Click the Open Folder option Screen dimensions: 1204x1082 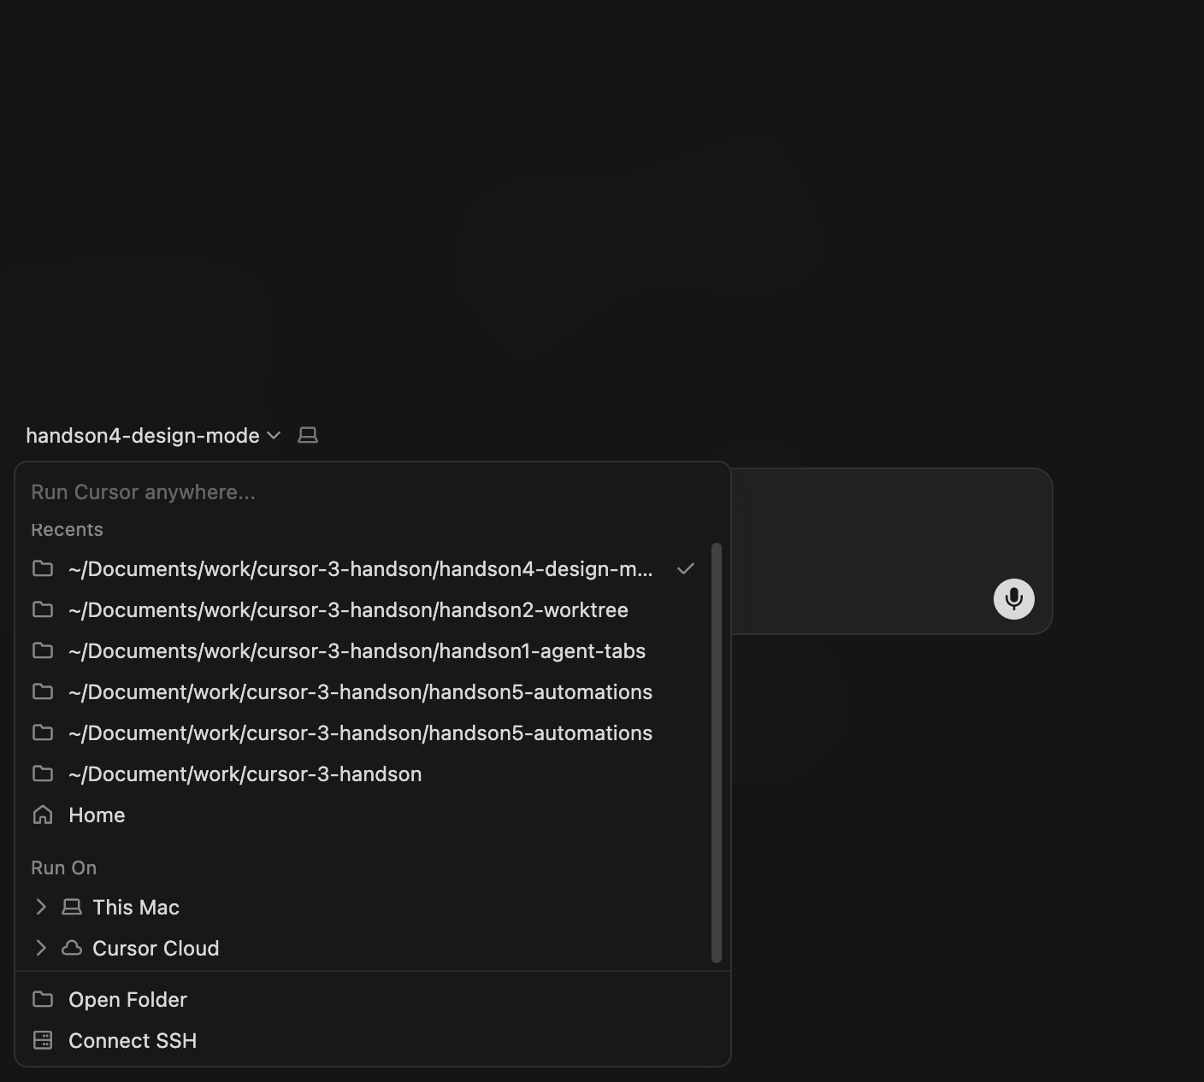[127, 999]
